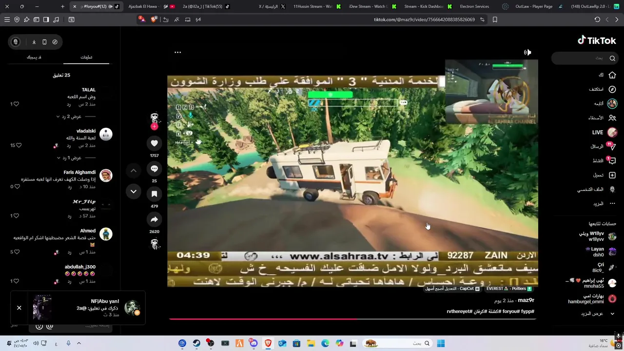Click the TikTok search field
This screenshot has width=624, height=351.
[x=585, y=58]
